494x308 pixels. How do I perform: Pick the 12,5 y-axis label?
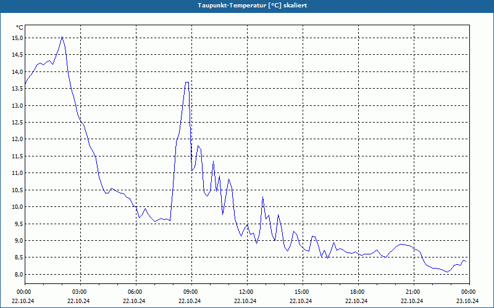[18, 122]
